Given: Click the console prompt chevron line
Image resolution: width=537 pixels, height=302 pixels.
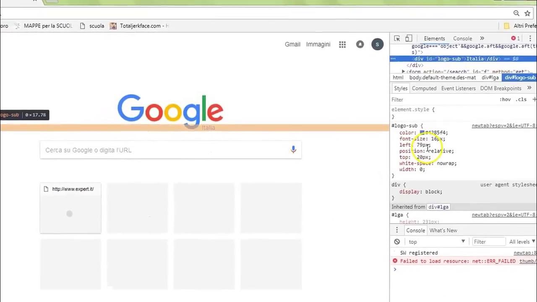Looking at the screenshot, I should (463, 269).
